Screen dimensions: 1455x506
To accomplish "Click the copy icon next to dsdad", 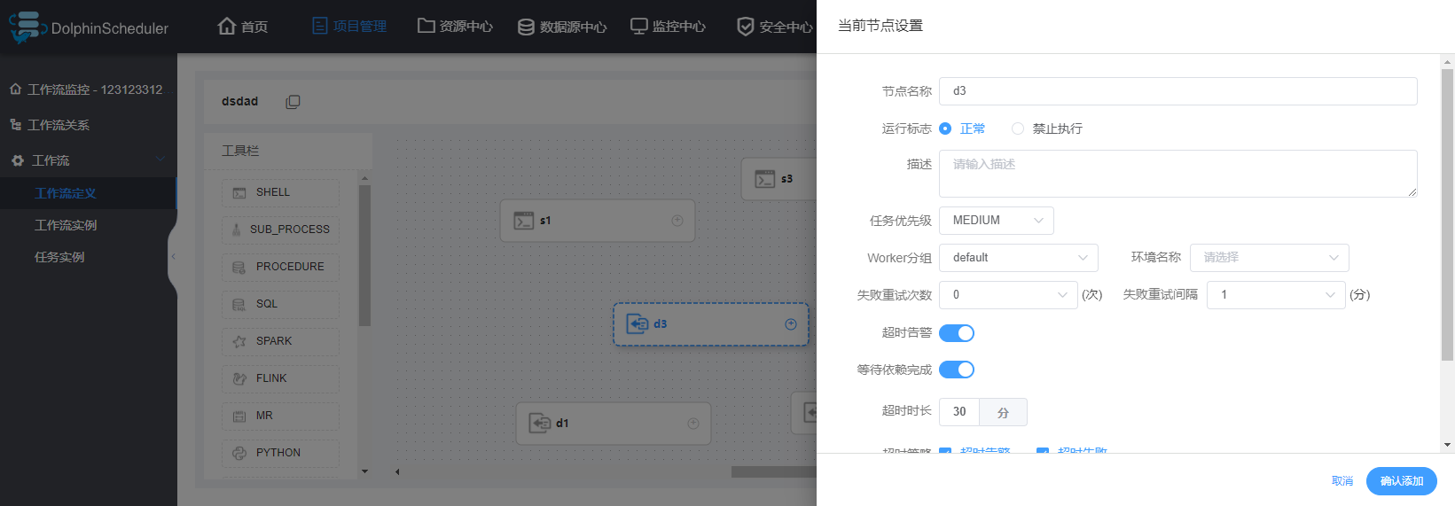I will (293, 102).
